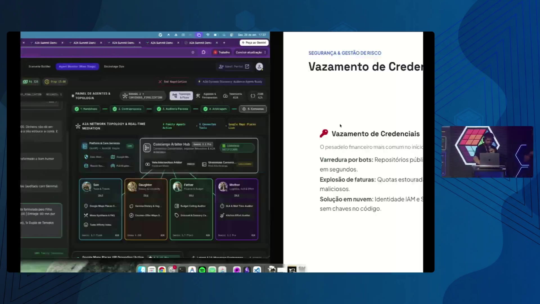Select Telemetria A2A view
The height and width of the screenshot is (304, 540).
click(x=233, y=96)
